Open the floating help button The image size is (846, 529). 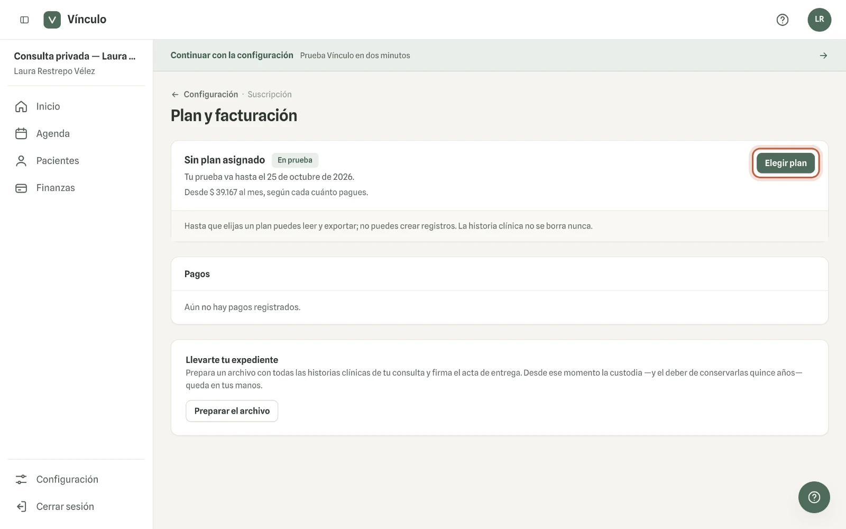click(814, 497)
